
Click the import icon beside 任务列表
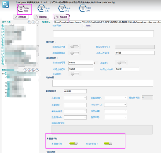coord(29,22)
